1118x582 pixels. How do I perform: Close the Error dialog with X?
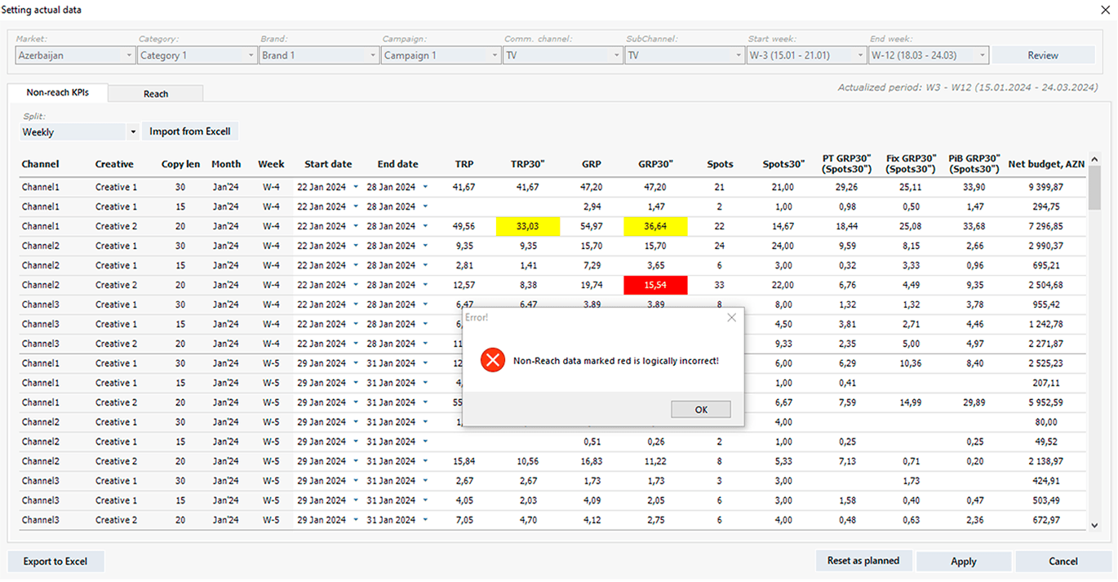coord(731,318)
